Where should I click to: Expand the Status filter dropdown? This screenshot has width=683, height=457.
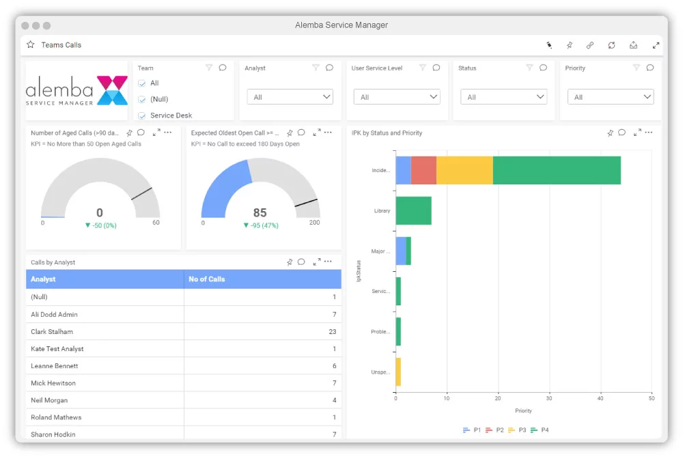pyautogui.click(x=503, y=96)
